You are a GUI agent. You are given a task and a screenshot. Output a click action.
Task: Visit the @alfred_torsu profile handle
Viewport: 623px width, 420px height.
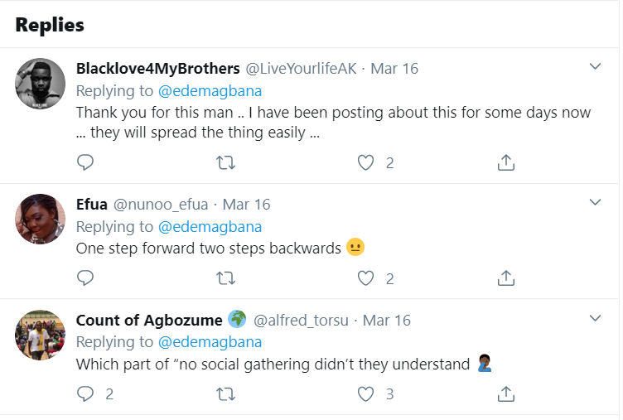pos(304,320)
